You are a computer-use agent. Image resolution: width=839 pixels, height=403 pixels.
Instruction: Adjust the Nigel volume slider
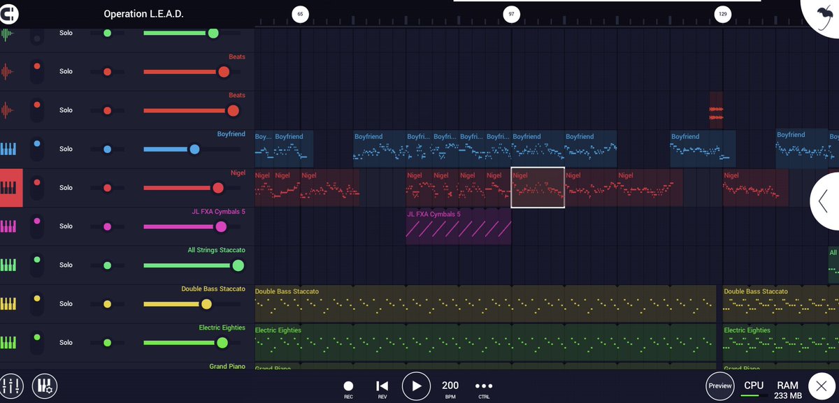[217, 188]
